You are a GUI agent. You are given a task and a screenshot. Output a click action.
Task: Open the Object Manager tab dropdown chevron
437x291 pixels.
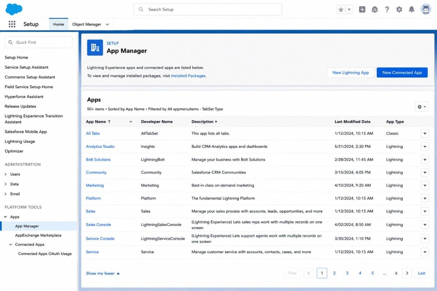coord(107,24)
